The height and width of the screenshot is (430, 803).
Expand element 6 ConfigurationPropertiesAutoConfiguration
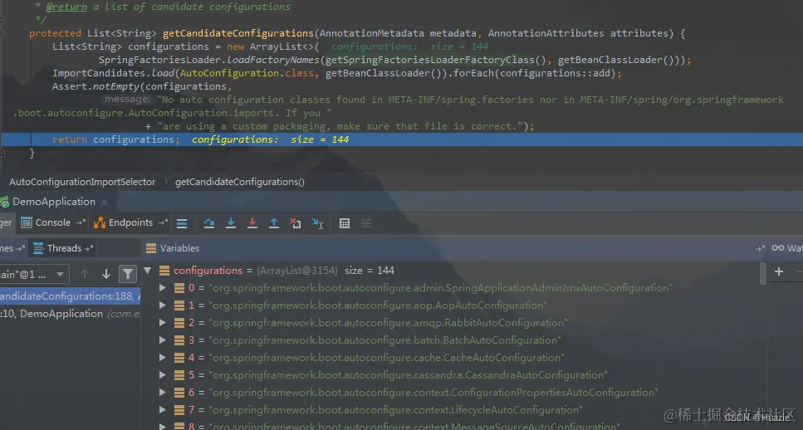click(162, 393)
